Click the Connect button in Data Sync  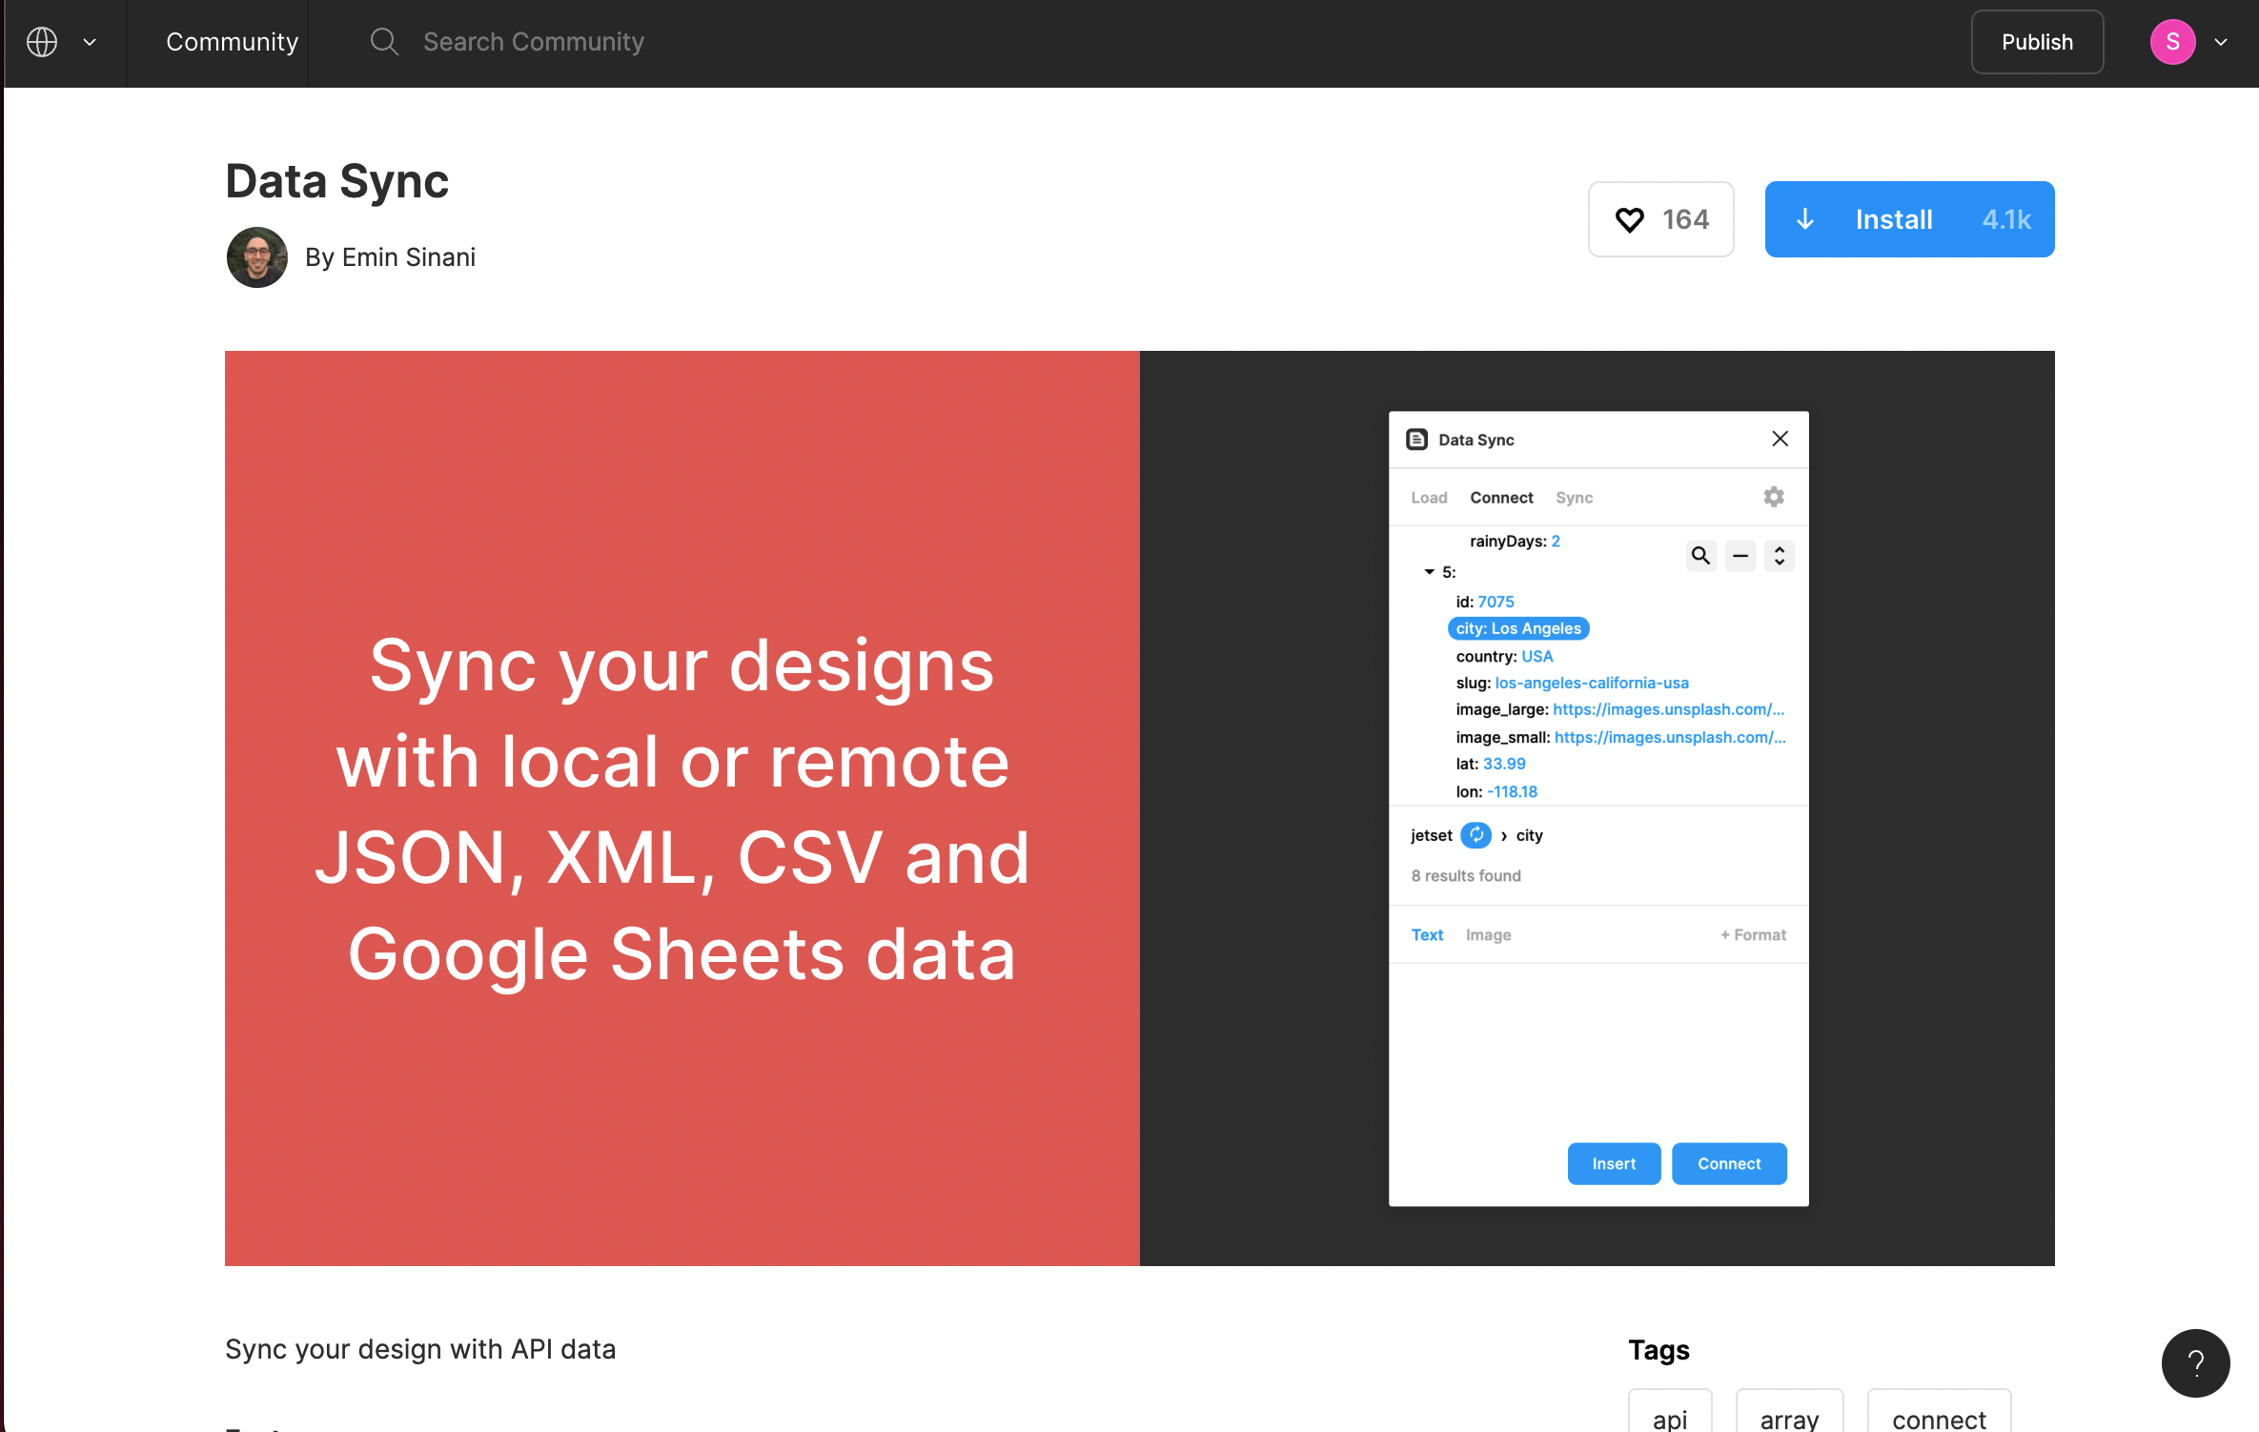[1729, 1164]
